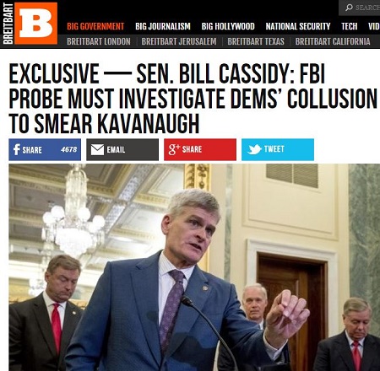Viewport: 380px width, 371px height.
Task: Click the Facebook f icon
Action: [16, 149]
